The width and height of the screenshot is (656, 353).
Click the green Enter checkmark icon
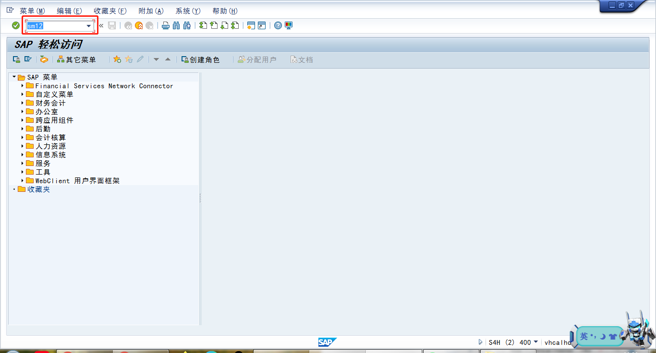(x=16, y=25)
